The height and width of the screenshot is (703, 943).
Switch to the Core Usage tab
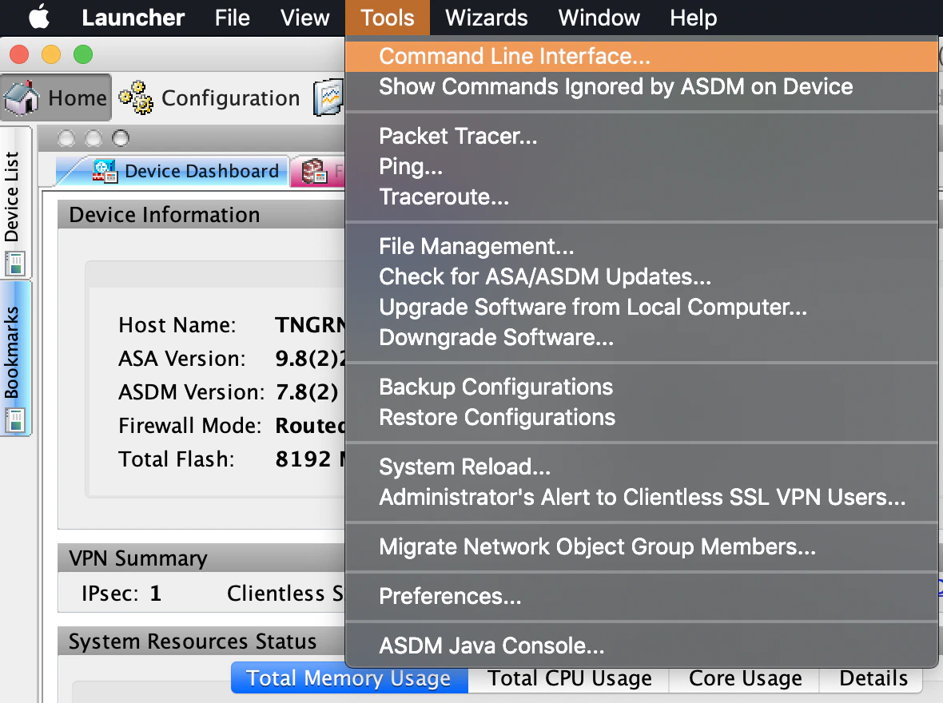tap(743, 678)
